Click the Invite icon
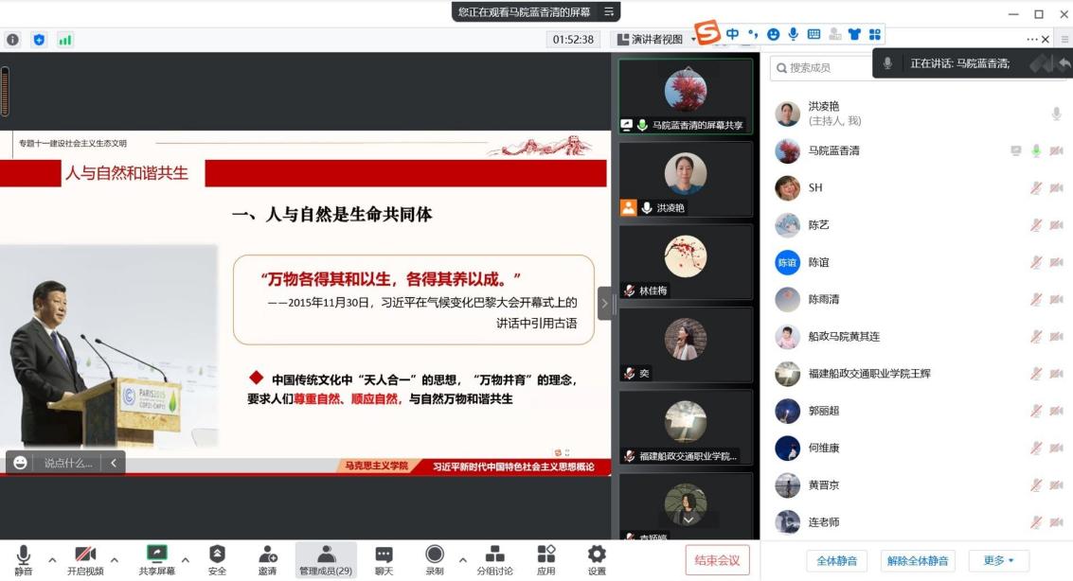1073x581 pixels. tap(268, 558)
